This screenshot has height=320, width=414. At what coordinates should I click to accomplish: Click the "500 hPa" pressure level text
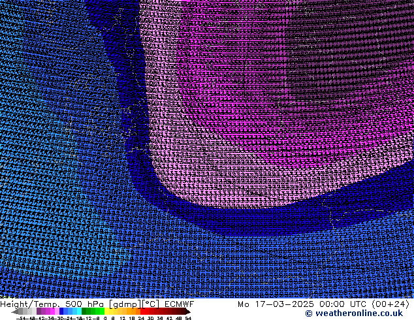tap(84, 304)
